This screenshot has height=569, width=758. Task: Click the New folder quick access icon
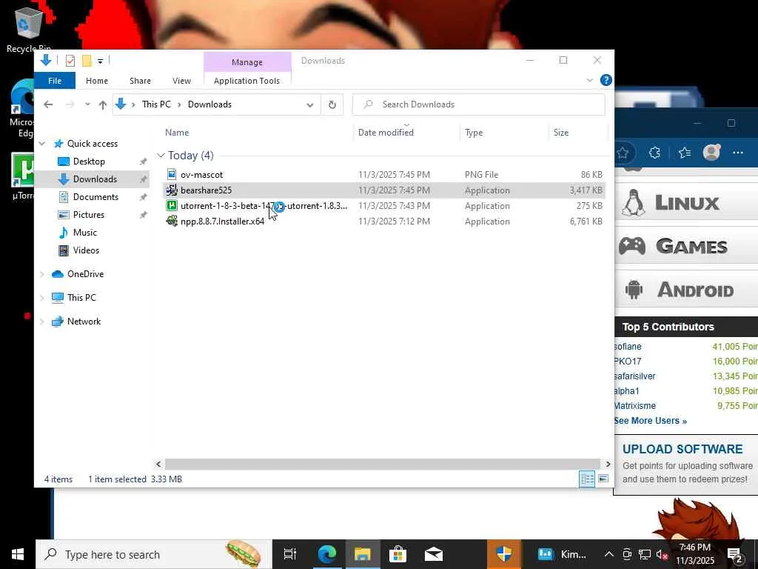click(87, 61)
